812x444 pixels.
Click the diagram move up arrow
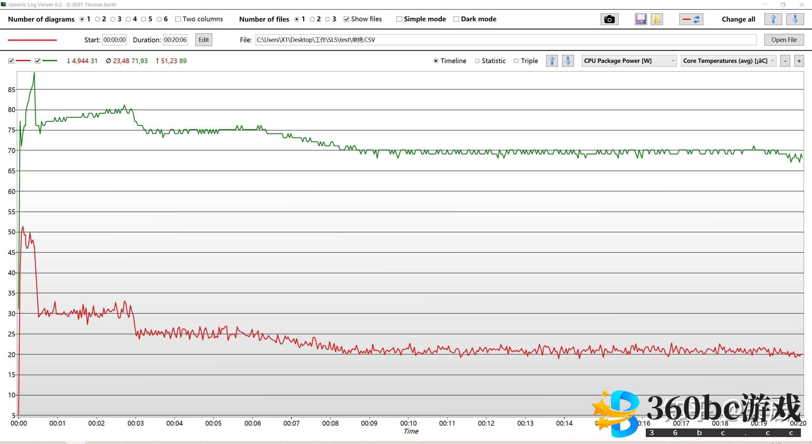(x=552, y=61)
